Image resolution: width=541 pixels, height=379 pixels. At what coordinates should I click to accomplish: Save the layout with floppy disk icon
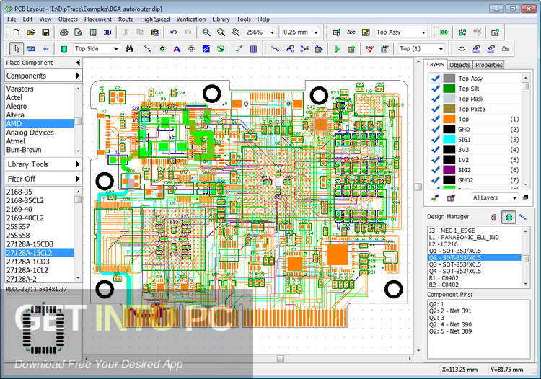(45, 32)
